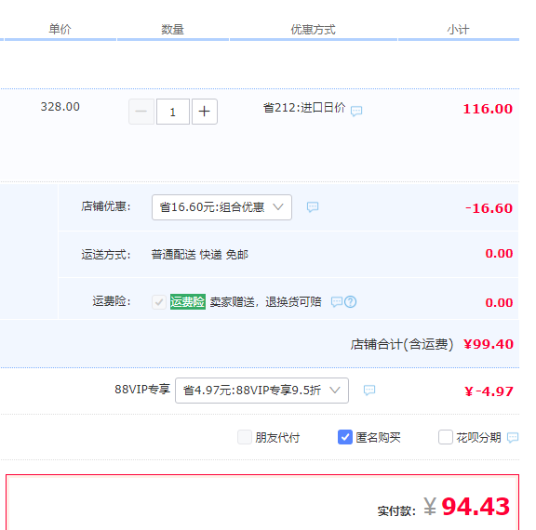Screen dimensions: 536x530
Task: Click the comment icon next to 花呗分期
Action: tap(513, 437)
